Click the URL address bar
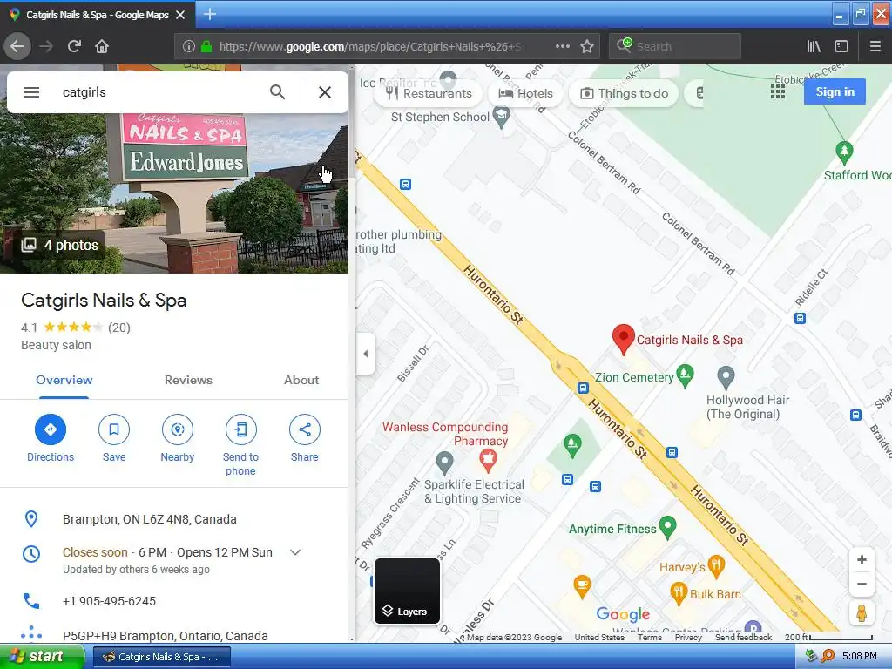892x669 pixels. (369, 47)
